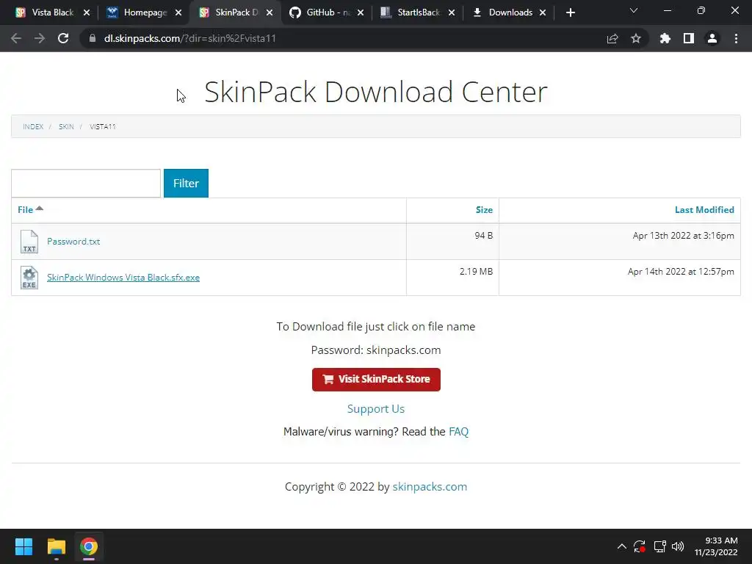Close the SkinPack Download Center tab
The width and height of the screenshot is (752, 564).
tap(270, 12)
